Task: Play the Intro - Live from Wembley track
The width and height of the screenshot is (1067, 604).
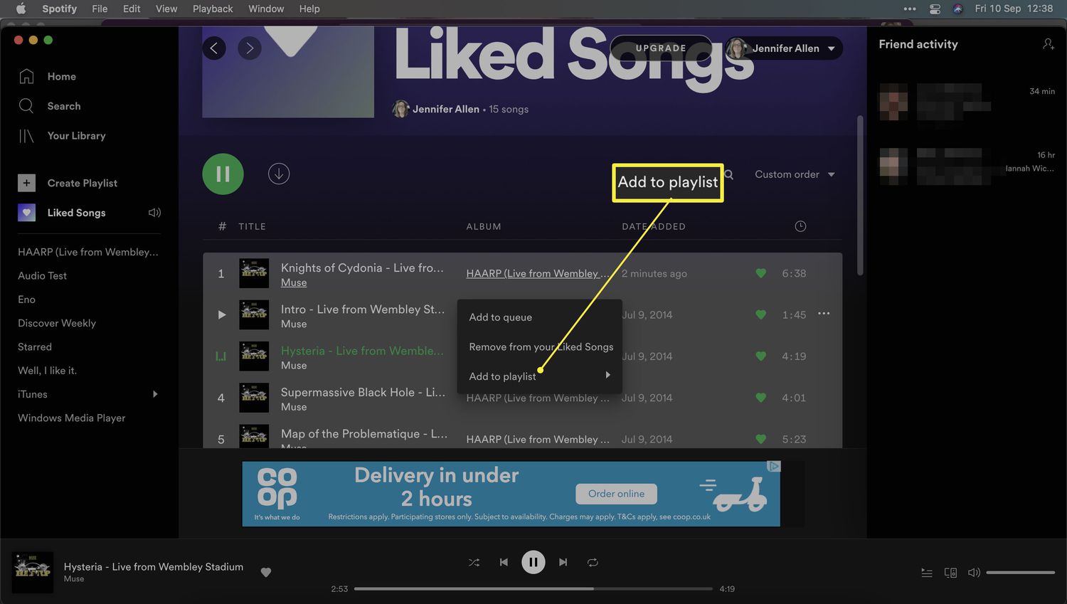Action: pos(222,314)
